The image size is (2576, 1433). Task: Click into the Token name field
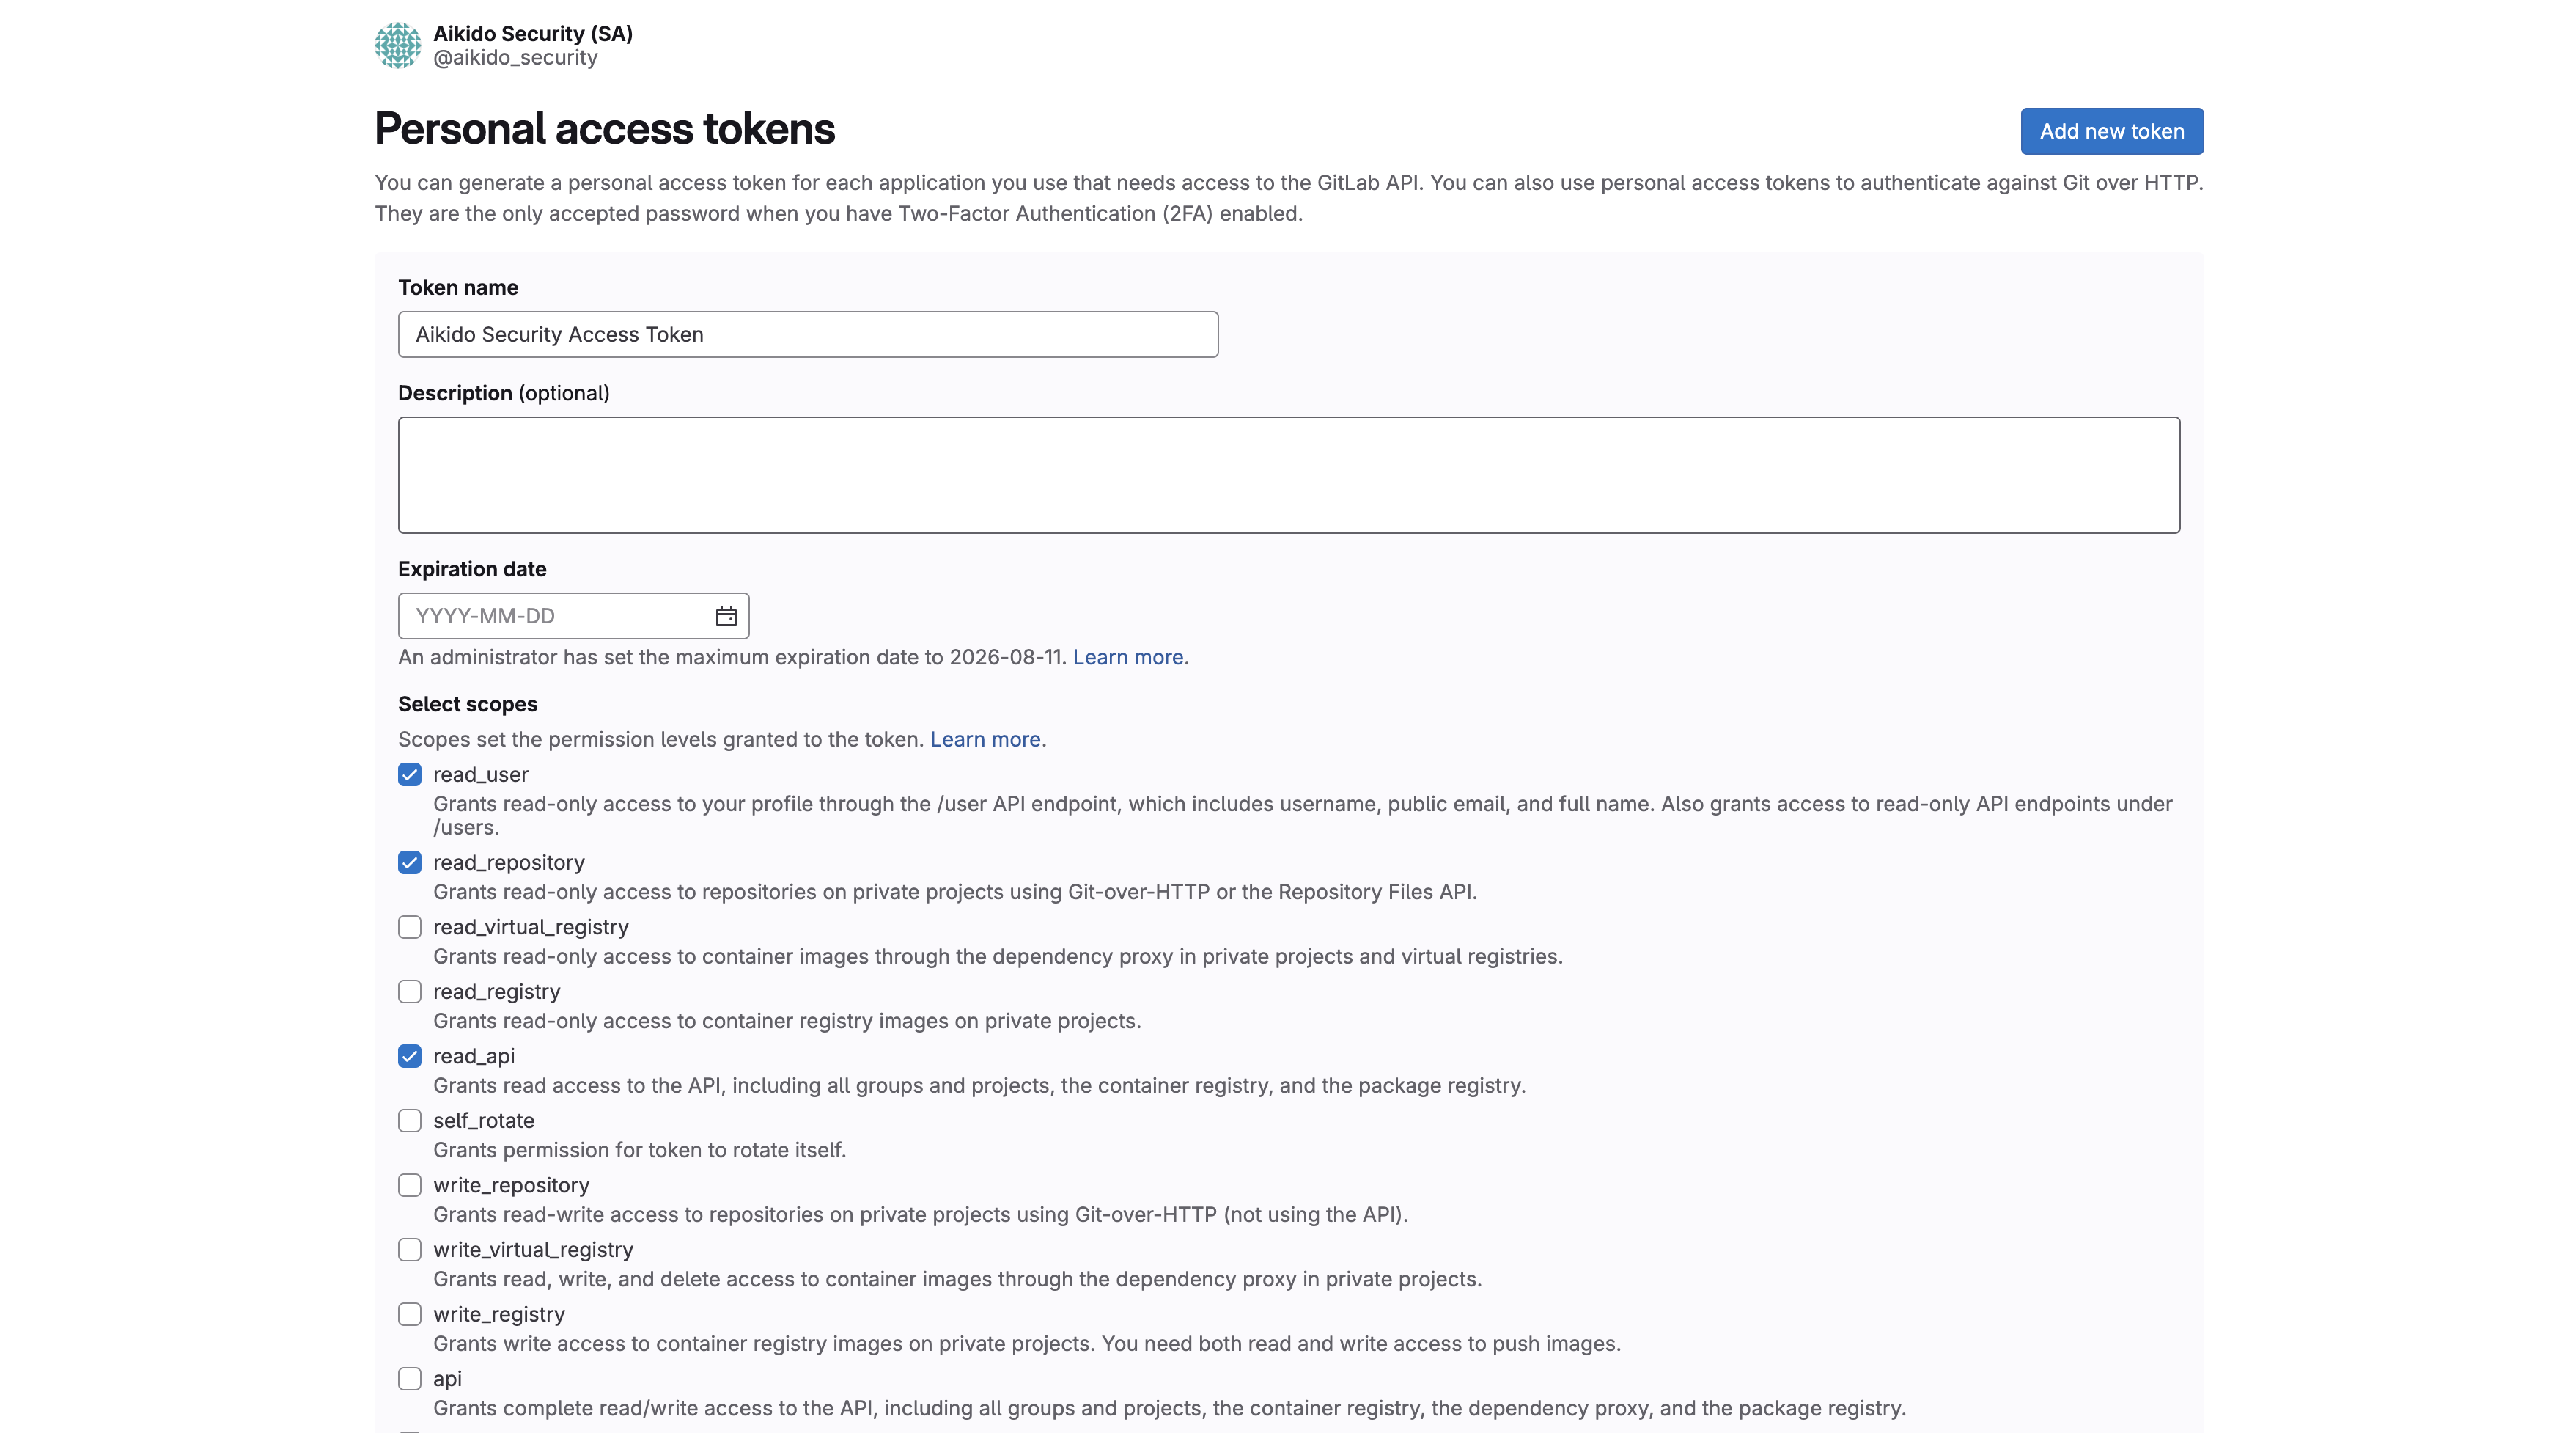click(807, 334)
